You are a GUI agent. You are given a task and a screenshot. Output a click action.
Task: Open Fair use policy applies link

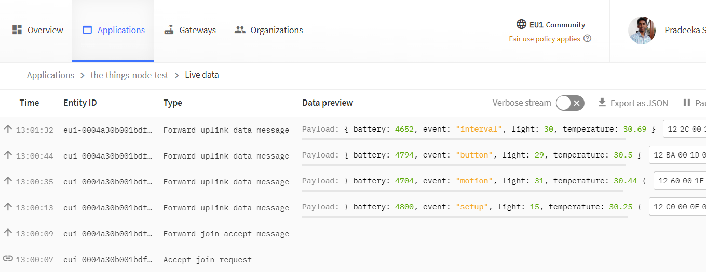coord(545,39)
